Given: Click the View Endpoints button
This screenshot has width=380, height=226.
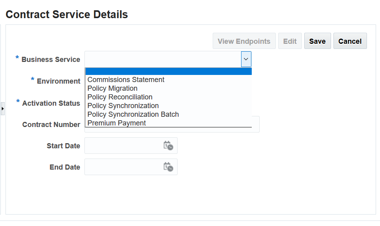Looking at the screenshot, I should [244, 41].
